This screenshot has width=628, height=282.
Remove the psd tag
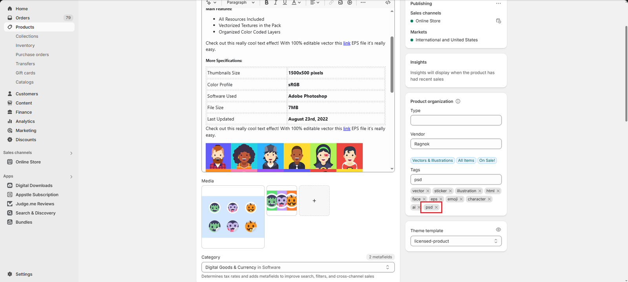pos(436,207)
